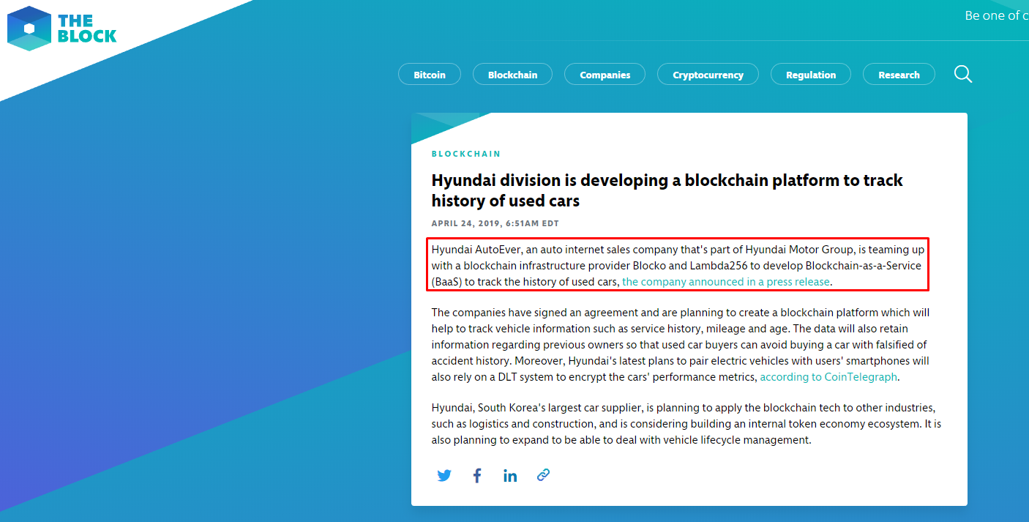Follow the press release announcement link
The image size is (1029, 522).
pyautogui.click(x=726, y=282)
